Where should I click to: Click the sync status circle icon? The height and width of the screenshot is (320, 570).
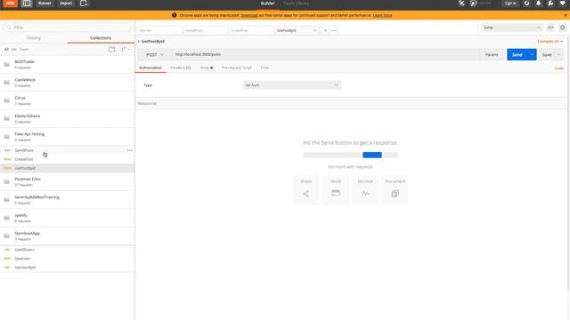pos(473,4)
